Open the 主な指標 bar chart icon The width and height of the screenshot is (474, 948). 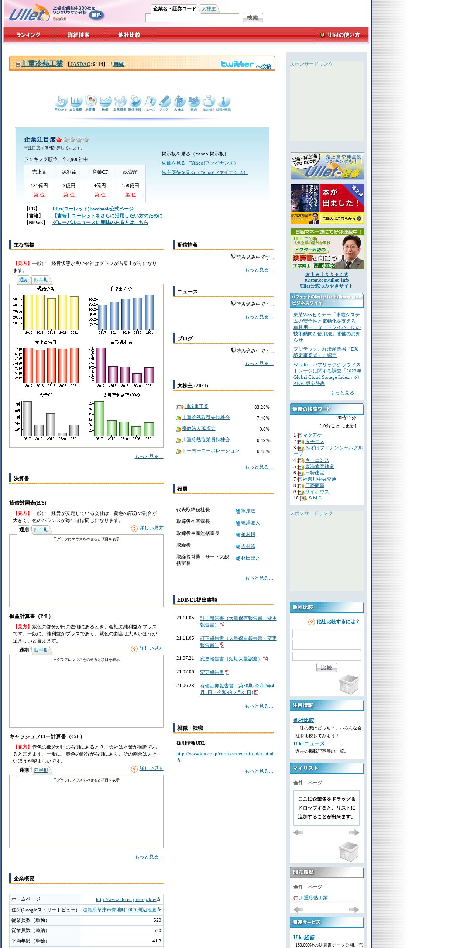(x=76, y=103)
